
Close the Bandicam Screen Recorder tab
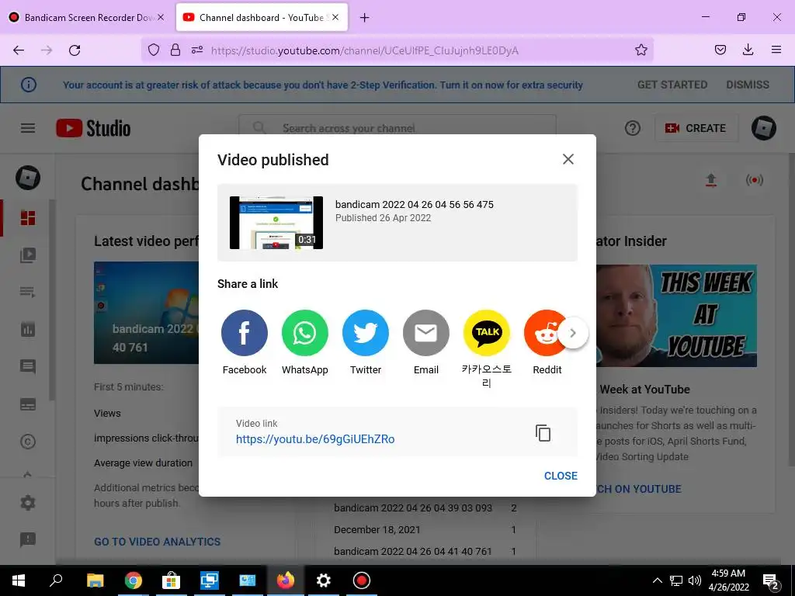[161, 17]
